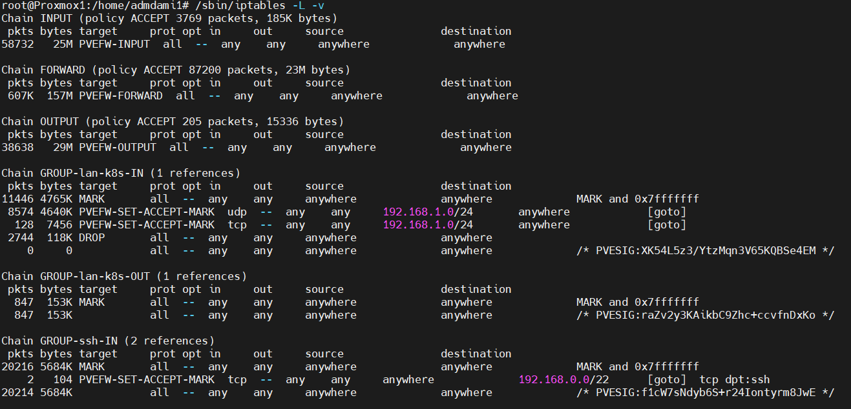This screenshot has height=409, width=851.
Task: Click 192.168.1.0/24 source in the udp row
Action: coord(428,212)
